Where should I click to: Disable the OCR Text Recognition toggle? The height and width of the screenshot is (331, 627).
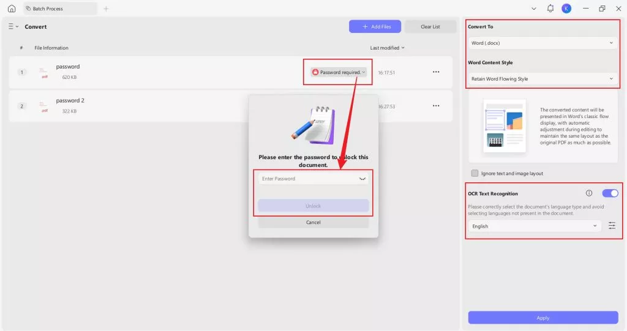pos(610,193)
